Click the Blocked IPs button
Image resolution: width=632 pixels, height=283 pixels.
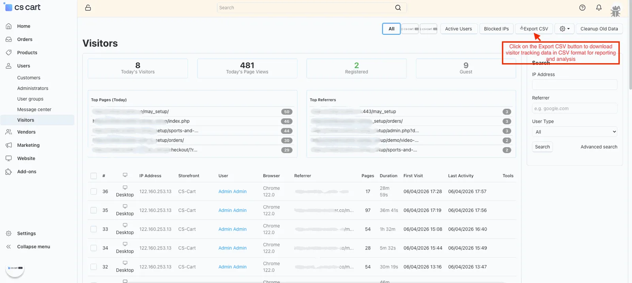(x=497, y=29)
